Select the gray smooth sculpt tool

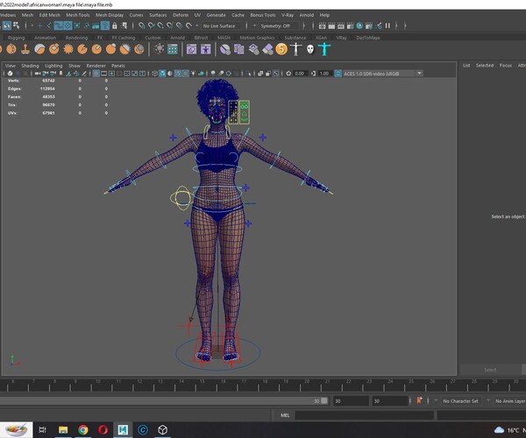(x=39, y=49)
